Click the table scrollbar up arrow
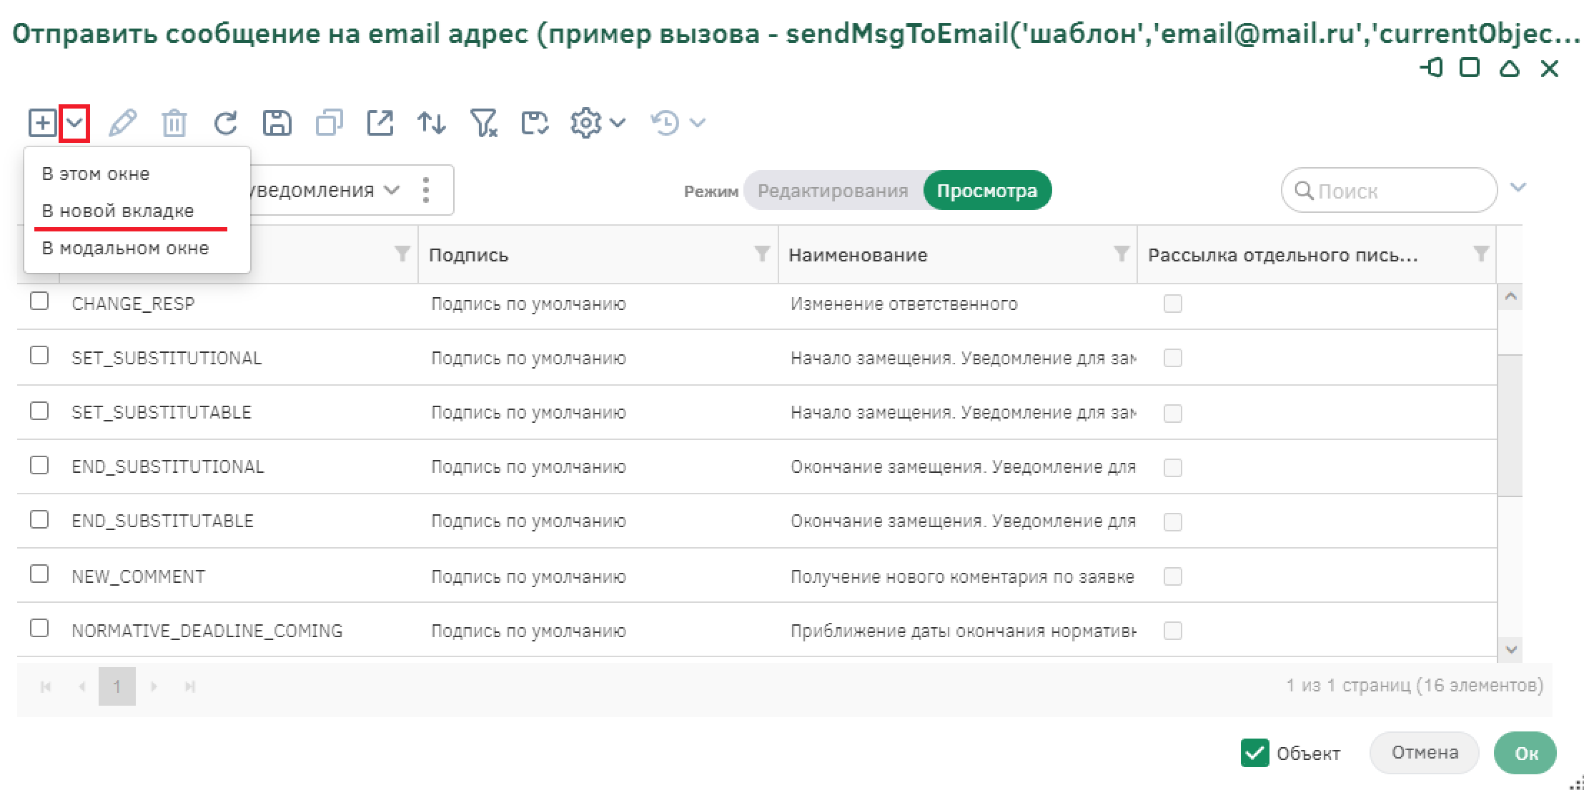The width and height of the screenshot is (1584, 790). 1510,296
